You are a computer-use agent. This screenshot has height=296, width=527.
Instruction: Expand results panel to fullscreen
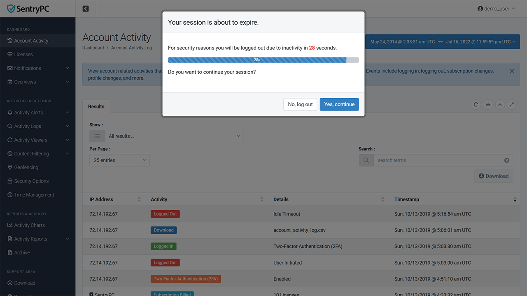tap(511, 104)
